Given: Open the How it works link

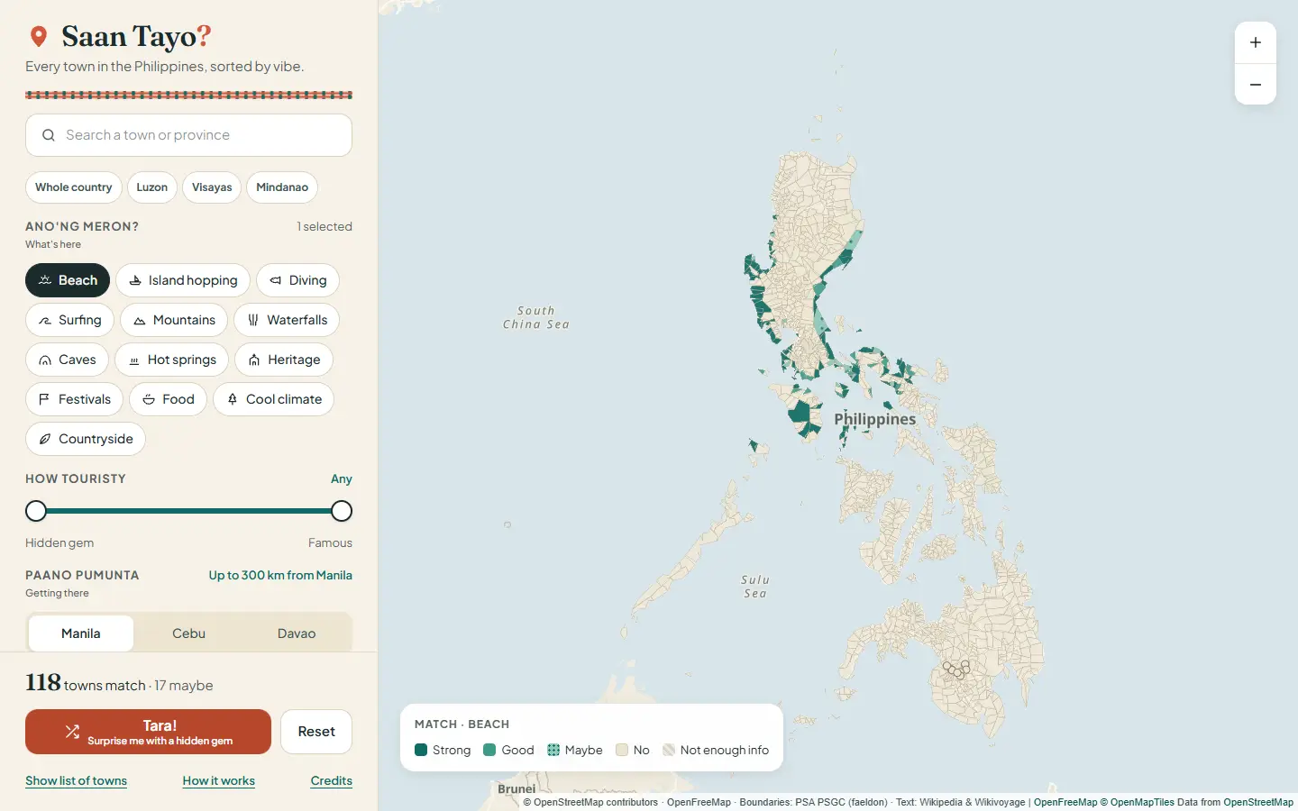Looking at the screenshot, I should (x=219, y=780).
